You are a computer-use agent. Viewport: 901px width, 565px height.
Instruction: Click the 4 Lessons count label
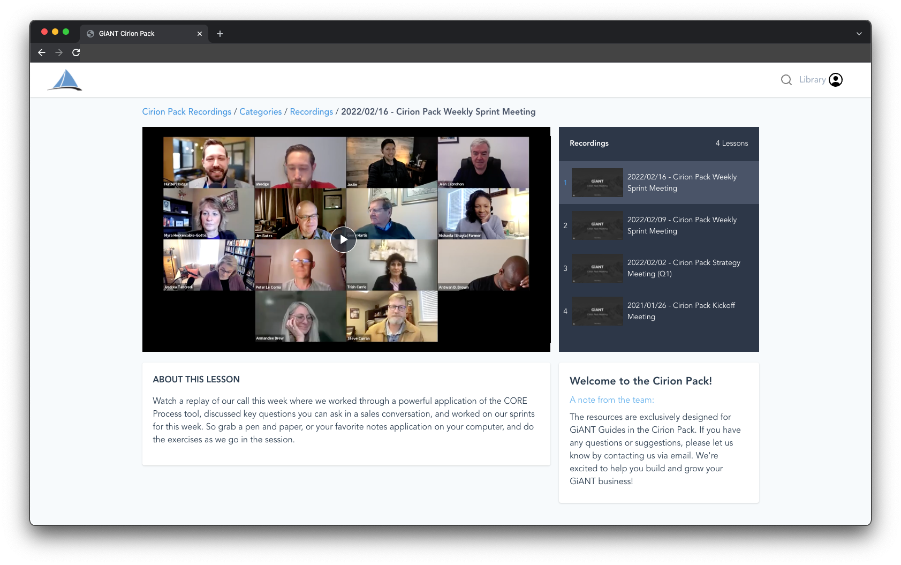point(732,143)
